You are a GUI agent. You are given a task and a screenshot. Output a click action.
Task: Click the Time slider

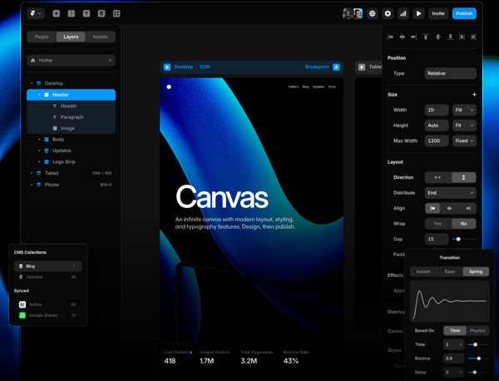(478, 344)
